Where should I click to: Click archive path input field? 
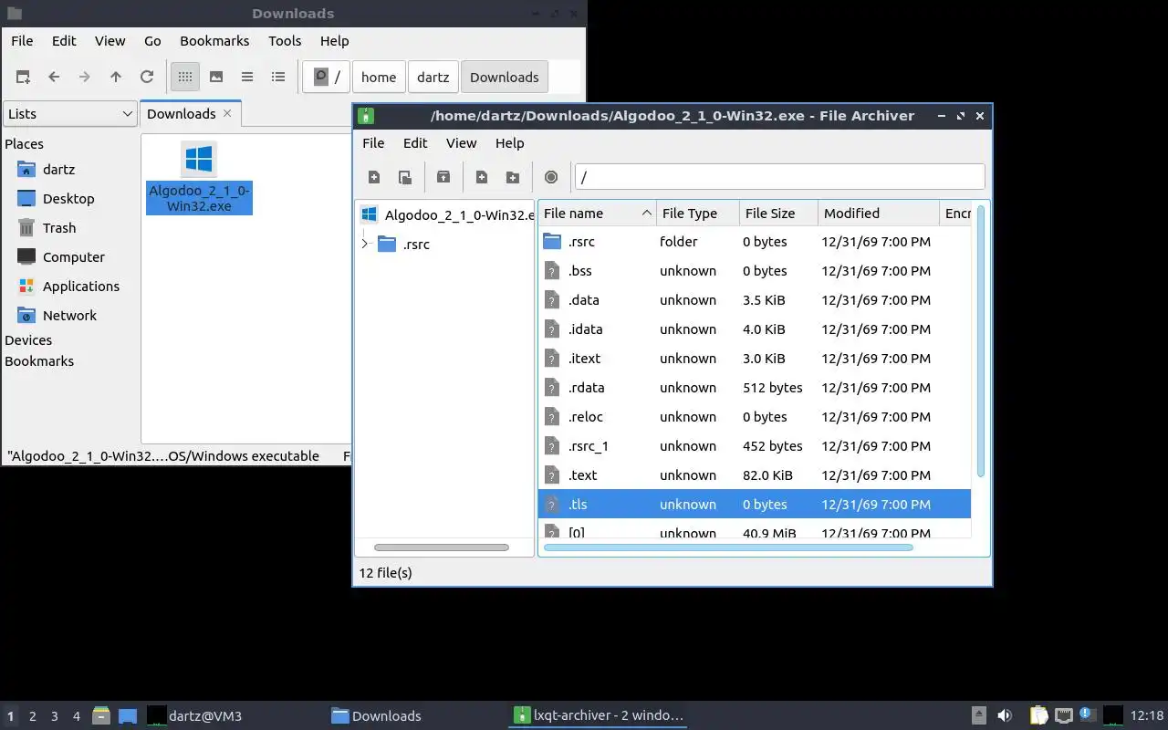(x=780, y=177)
